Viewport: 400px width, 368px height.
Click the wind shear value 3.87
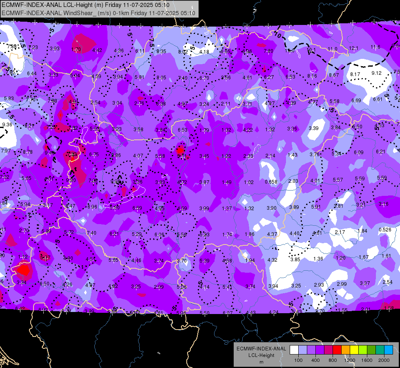click(x=204, y=182)
